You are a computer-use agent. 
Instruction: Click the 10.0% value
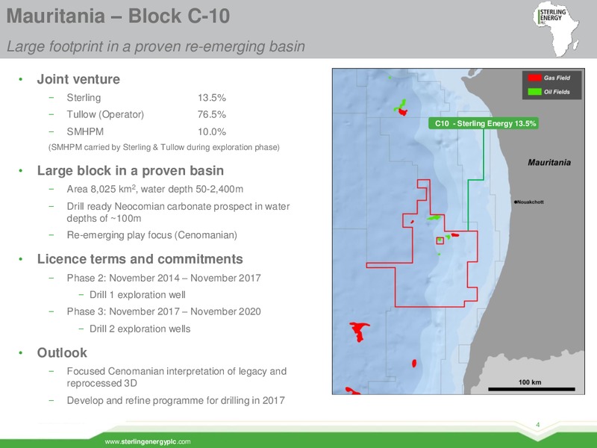(212, 132)
